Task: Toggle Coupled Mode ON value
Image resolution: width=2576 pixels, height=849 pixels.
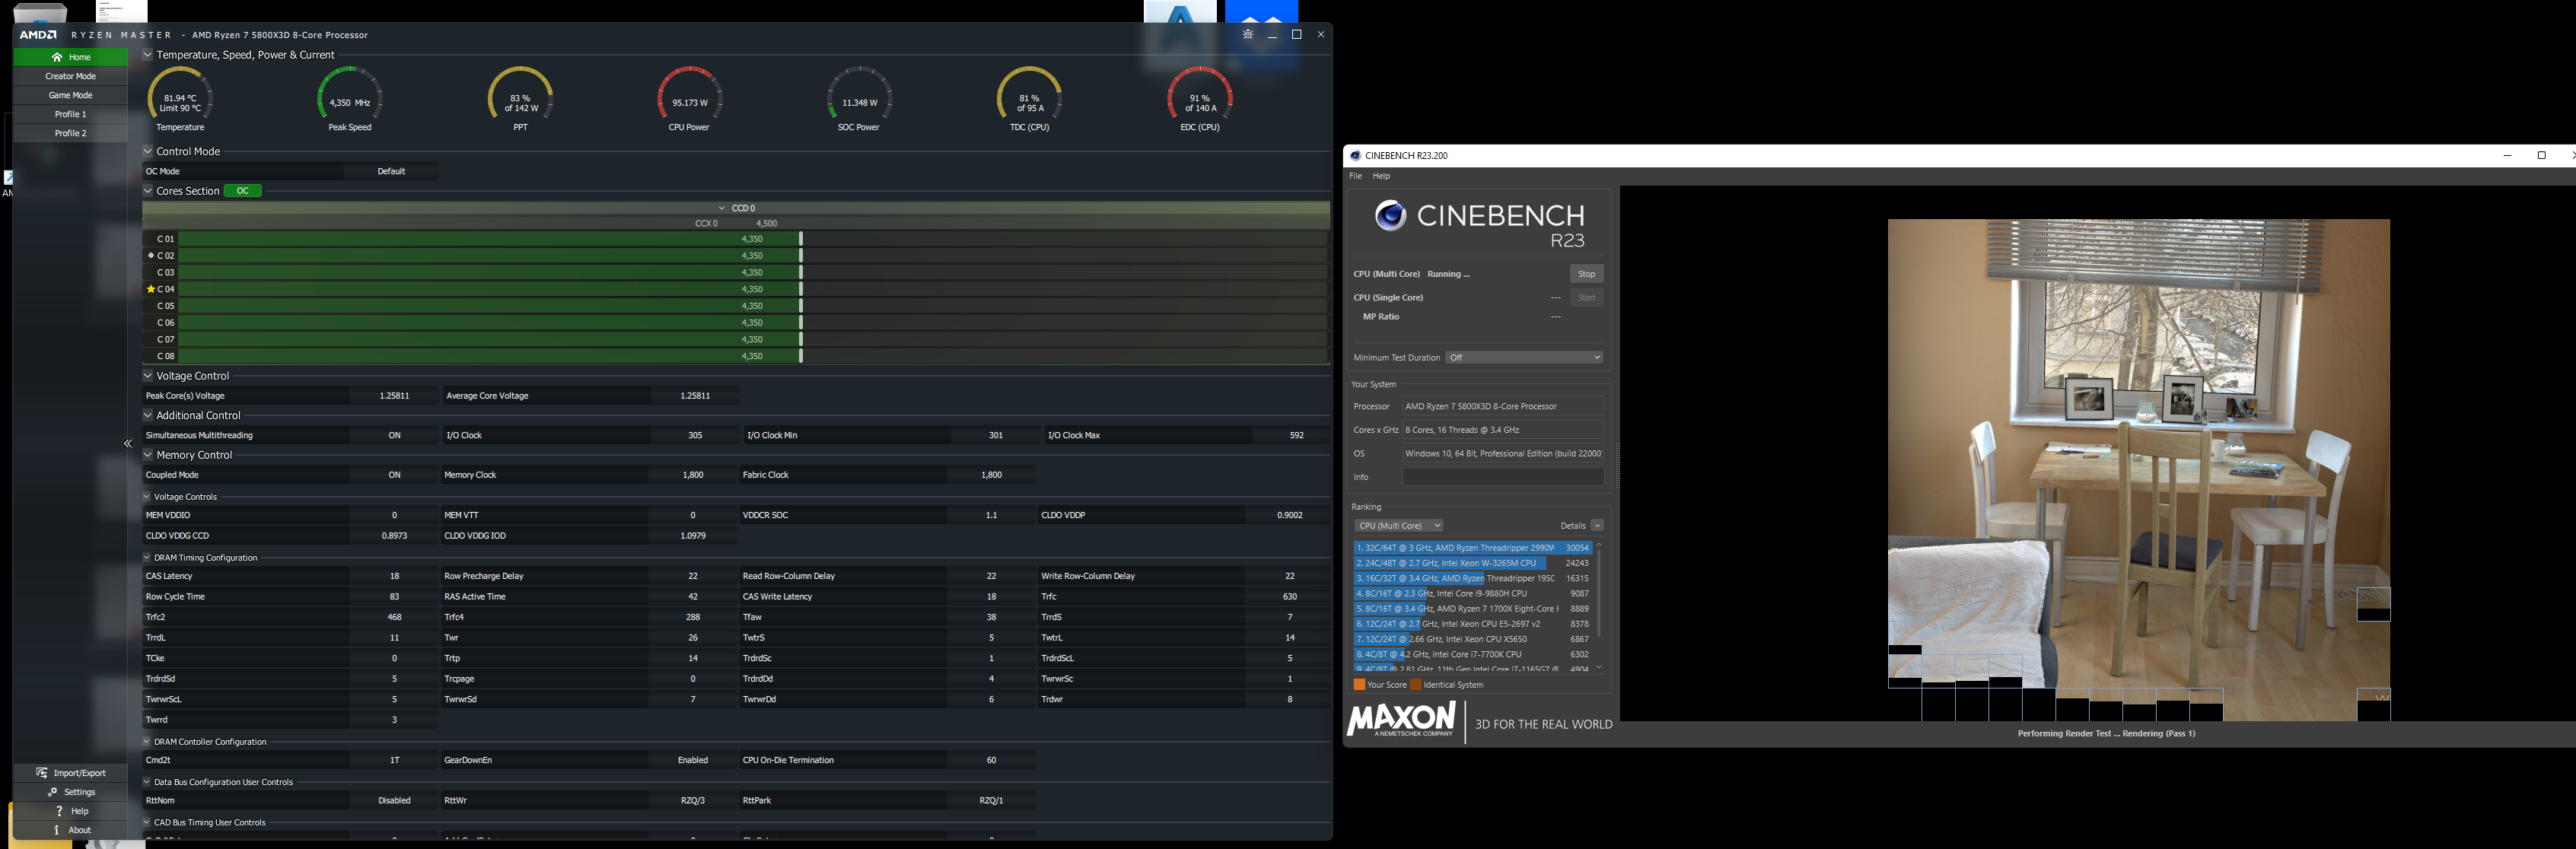Action: pyautogui.click(x=394, y=475)
